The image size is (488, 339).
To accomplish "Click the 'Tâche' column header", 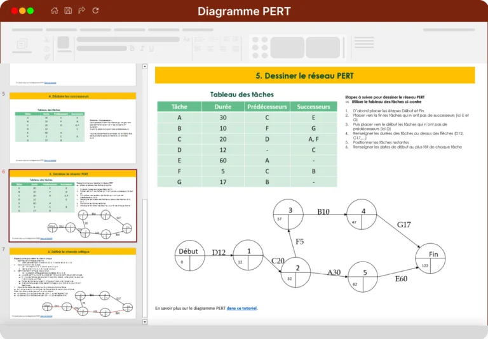I will (179, 107).
